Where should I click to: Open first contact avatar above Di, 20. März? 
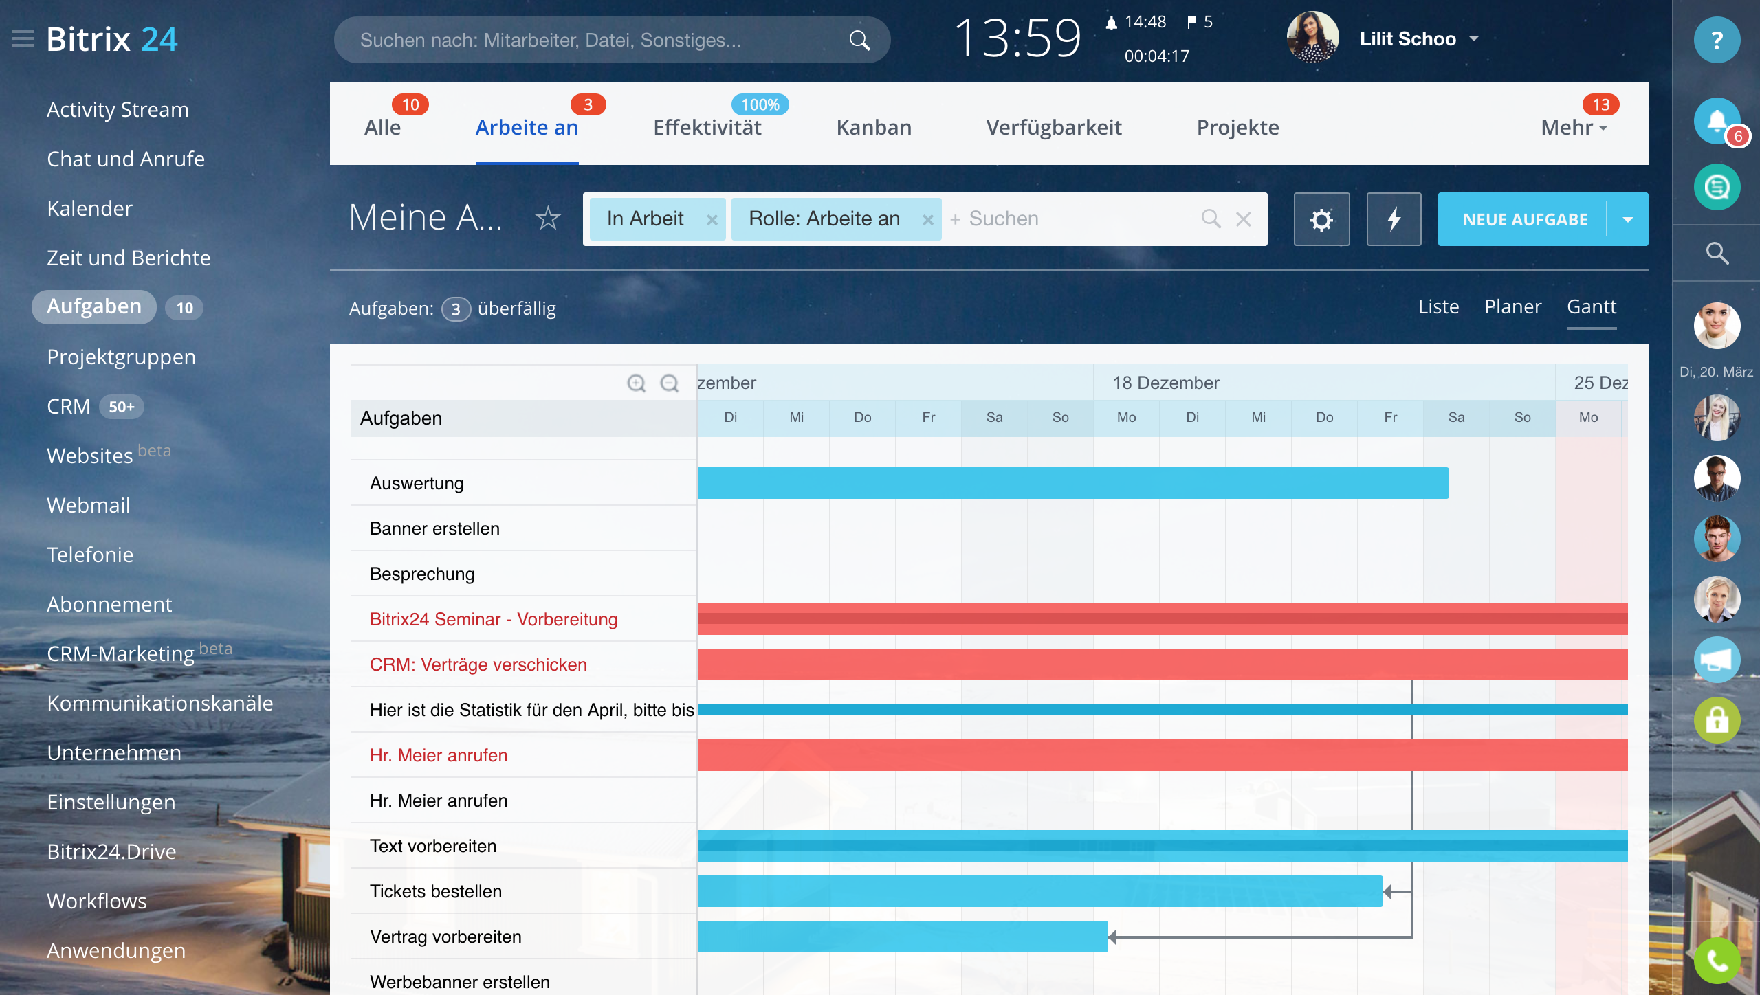pyautogui.click(x=1717, y=325)
